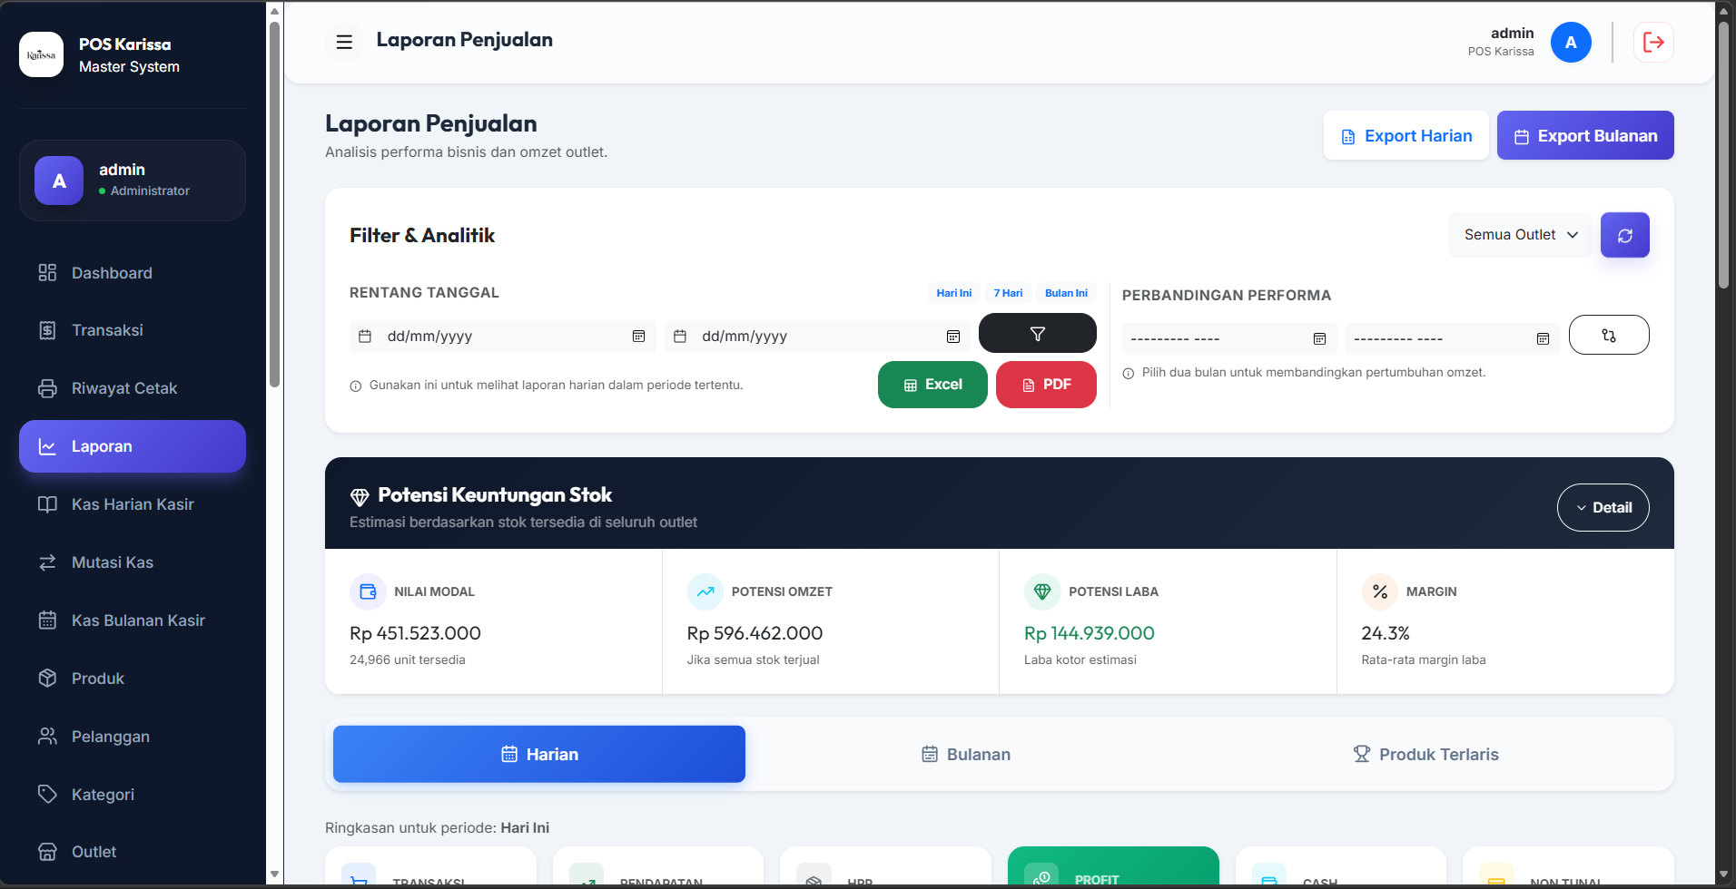Image resolution: width=1736 pixels, height=889 pixels.
Task: Open Mutasi Kas menu item
Action: [x=133, y=562]
